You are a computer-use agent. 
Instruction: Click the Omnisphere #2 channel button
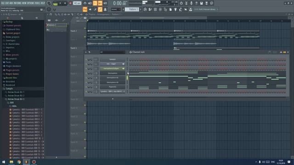point(113,77)
